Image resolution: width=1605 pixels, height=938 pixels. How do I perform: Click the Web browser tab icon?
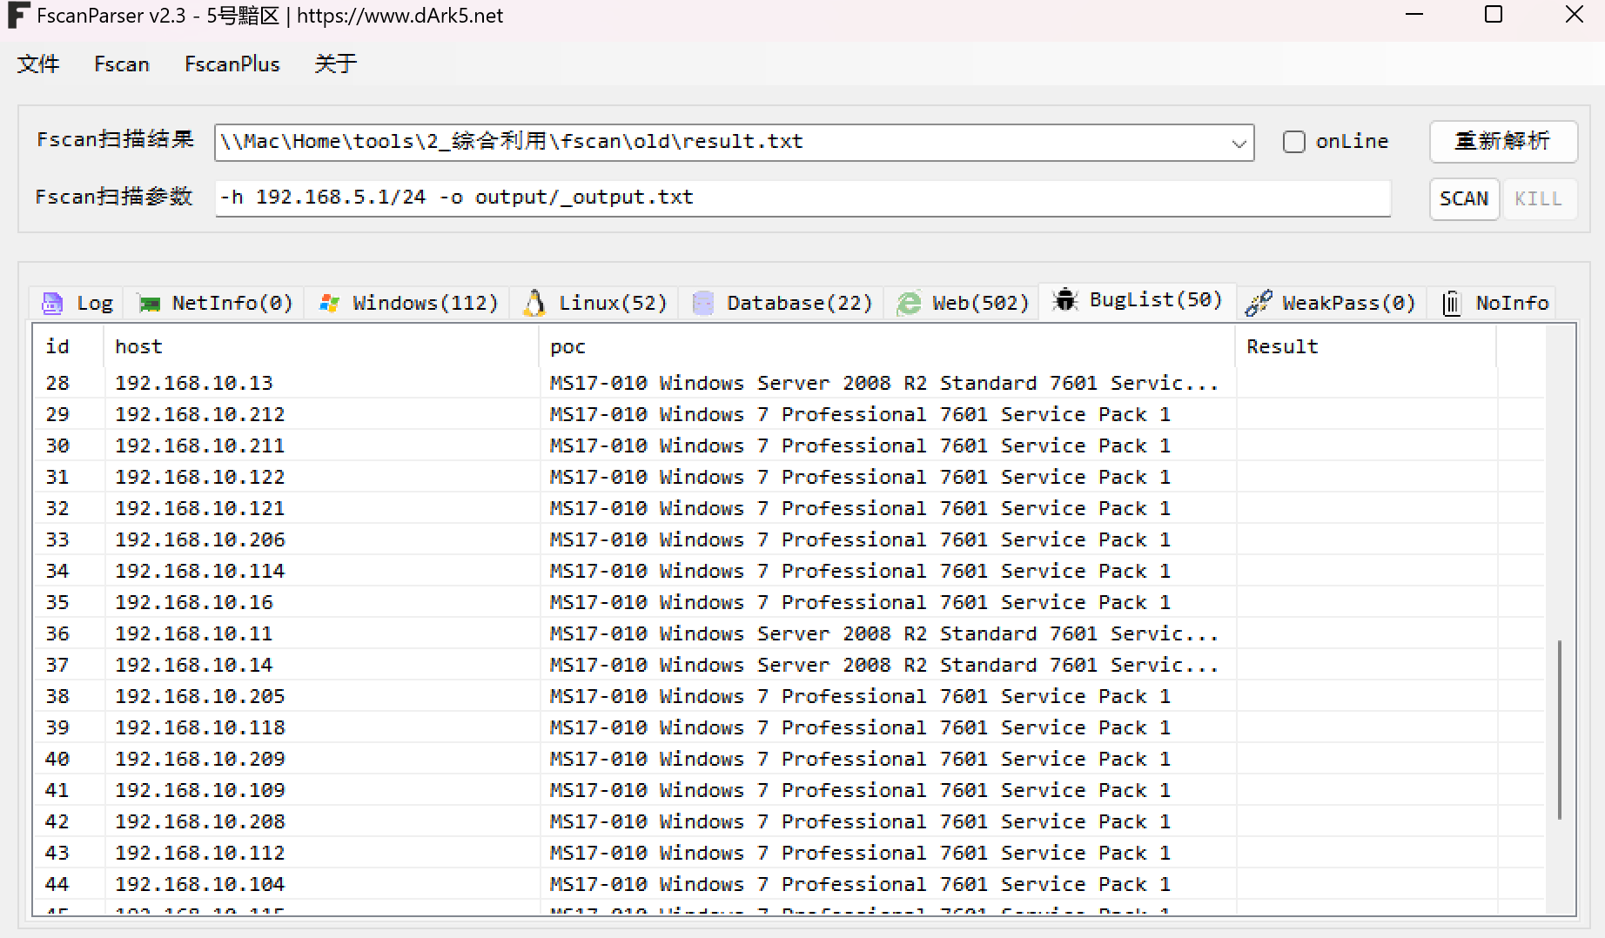coord(909,303)
